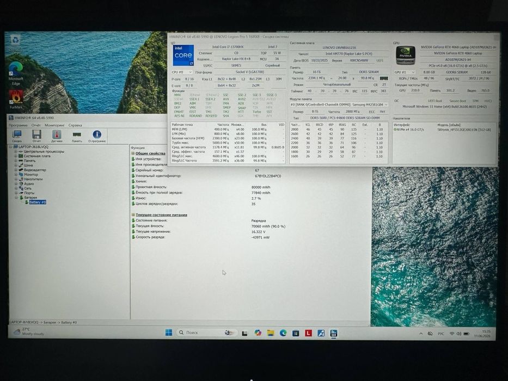Click the РУС language indicator
508x381 pixels.
[x=441, y=333]
